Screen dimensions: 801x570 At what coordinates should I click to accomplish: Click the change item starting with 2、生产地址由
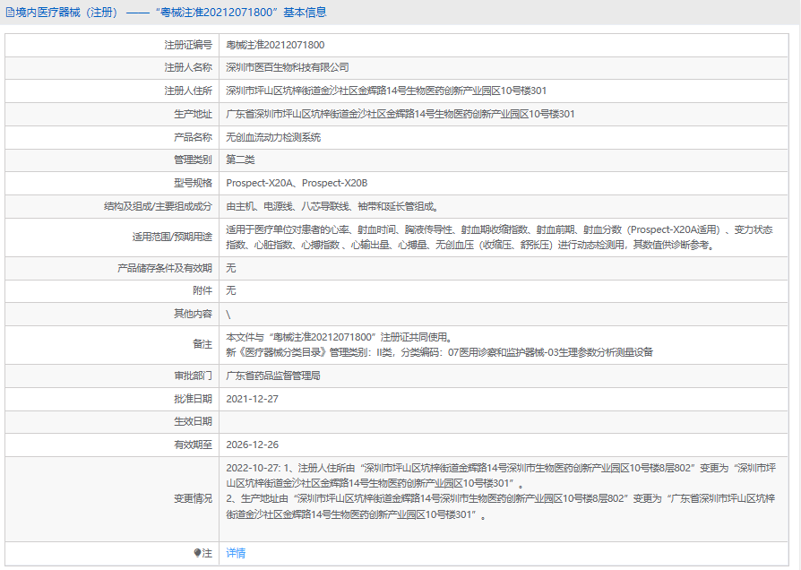(x=501, y=506)
